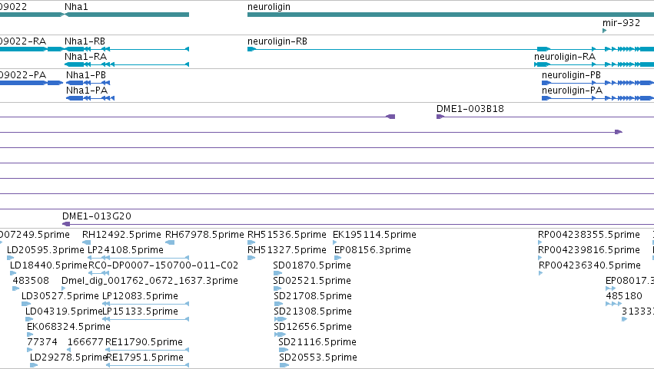654x369 pixels.
Task: Select LP12083.5prime label
Action: click(140, 296)
